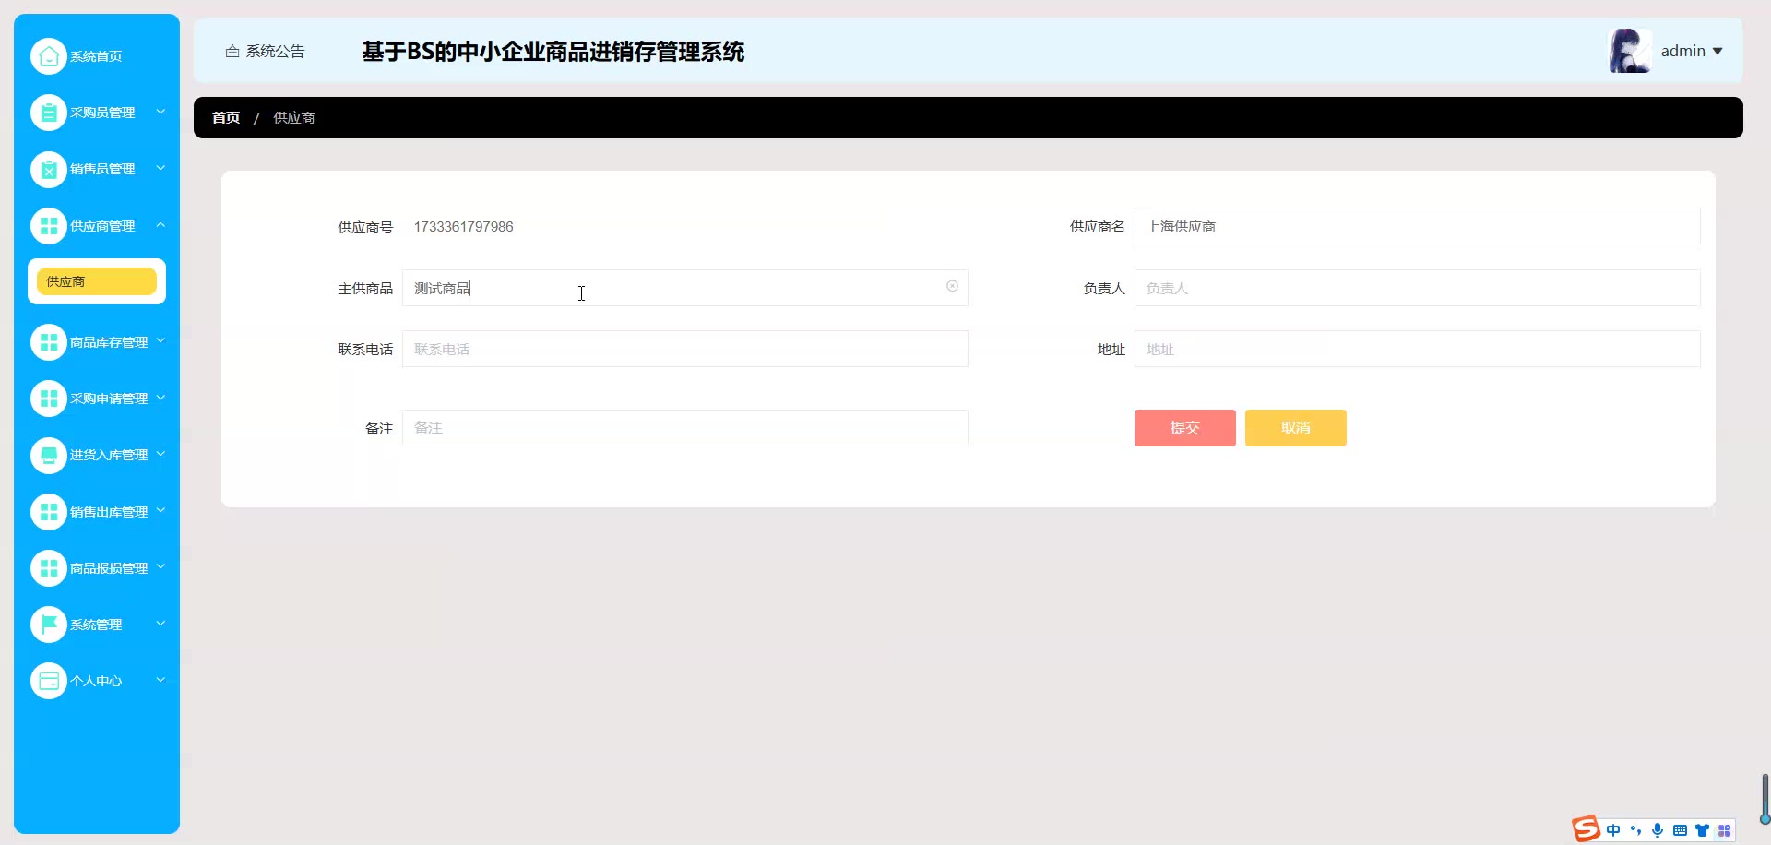This screenshot has height=845, width=1771.
Task: Focus the 供应商名 input field
Action: pos(1418,226)
